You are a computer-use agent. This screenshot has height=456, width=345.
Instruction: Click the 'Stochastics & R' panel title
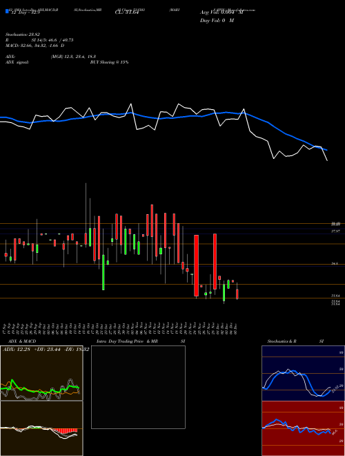coord(282,341)
